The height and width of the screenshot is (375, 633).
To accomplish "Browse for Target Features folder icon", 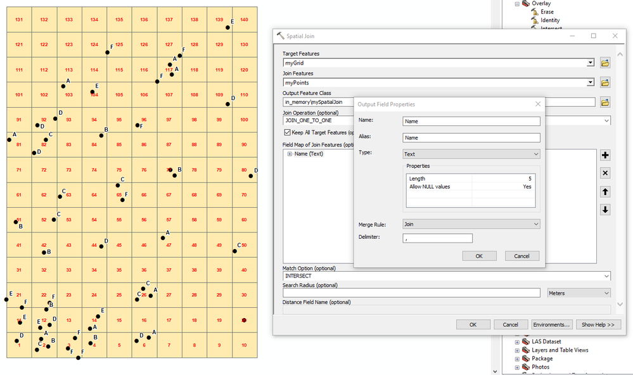I will coord(604,63).
